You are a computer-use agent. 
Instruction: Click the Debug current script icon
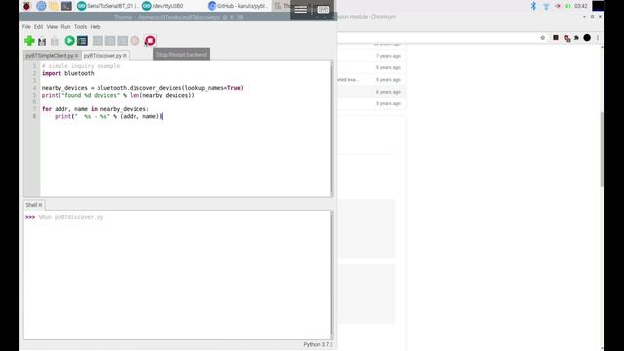(x=82, y=41)
